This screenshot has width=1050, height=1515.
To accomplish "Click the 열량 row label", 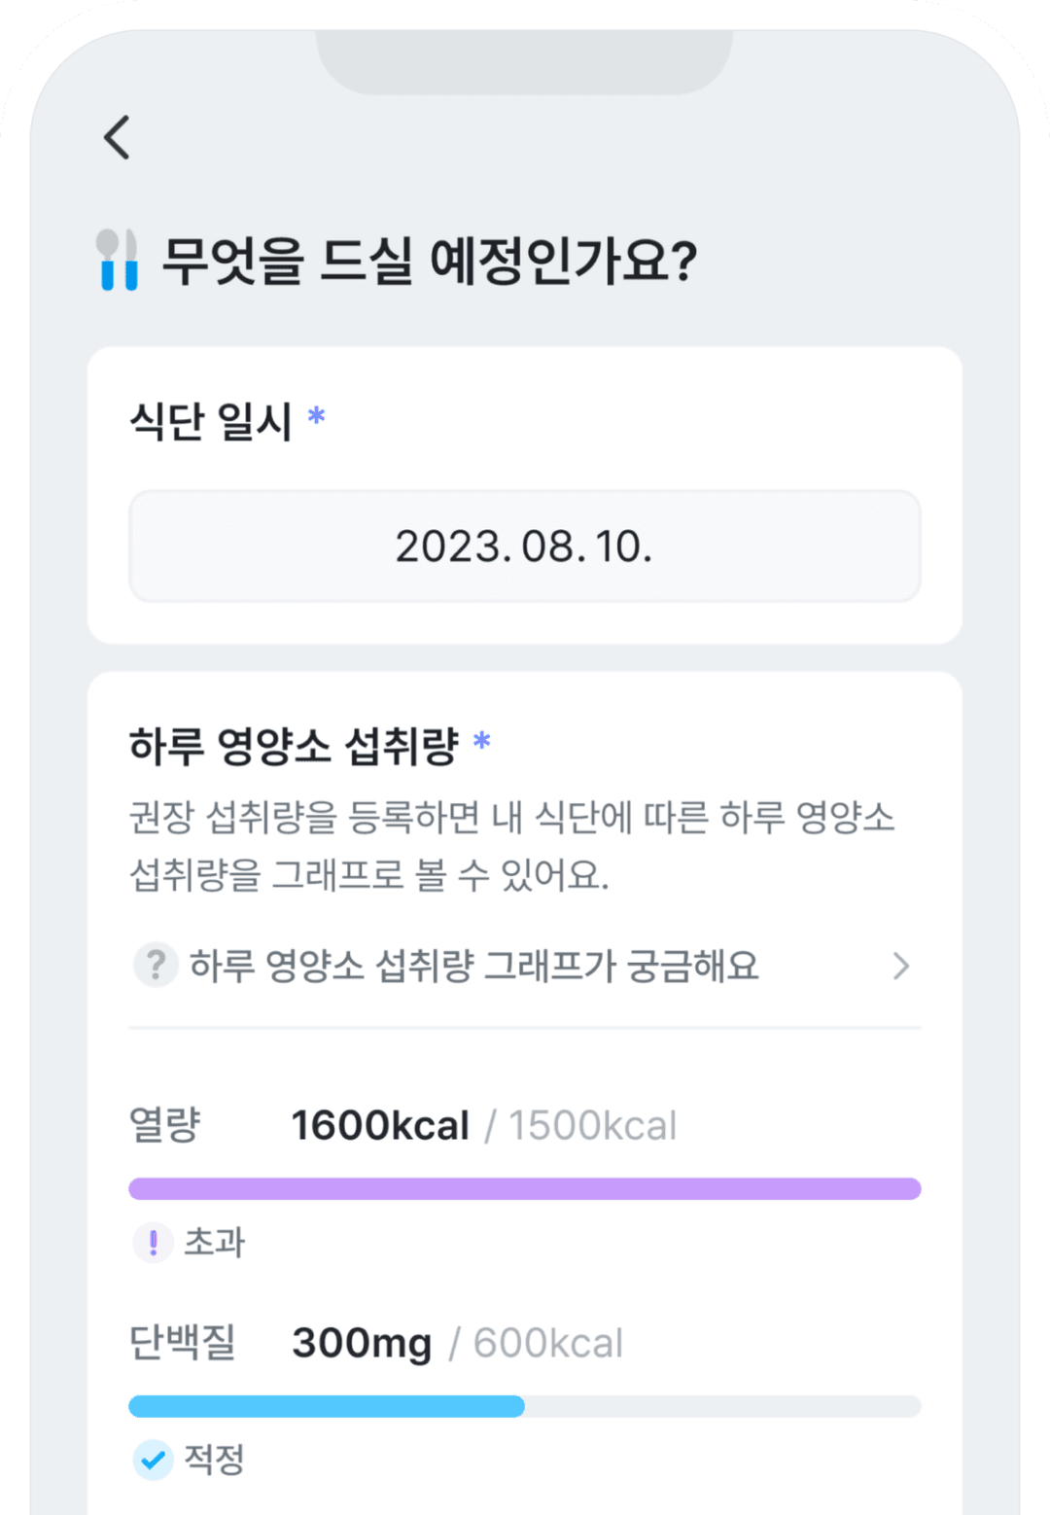I will click(x=165, y=1125).
